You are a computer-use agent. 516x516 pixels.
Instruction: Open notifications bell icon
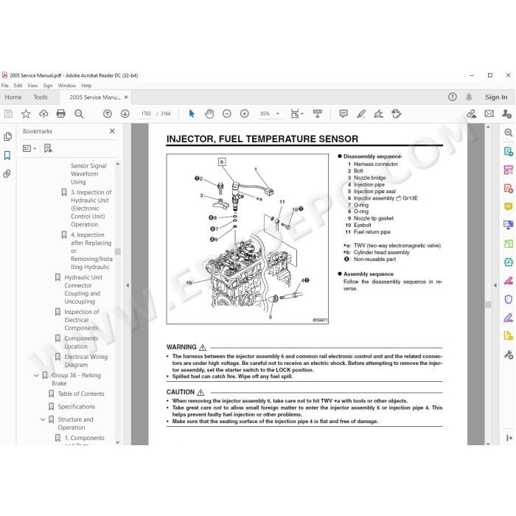(469, 97)
